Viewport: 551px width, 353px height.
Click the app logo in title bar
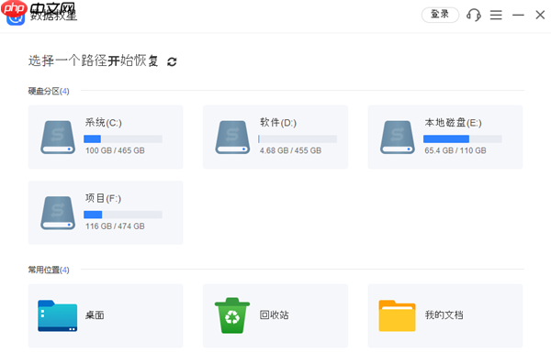(x=16, y=17)
